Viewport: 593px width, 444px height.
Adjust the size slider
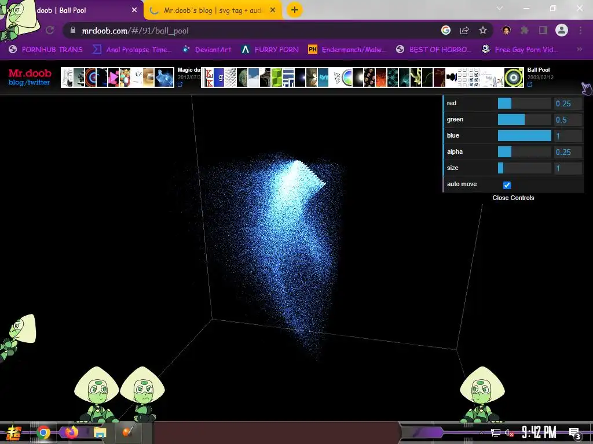tap(524, 168)
